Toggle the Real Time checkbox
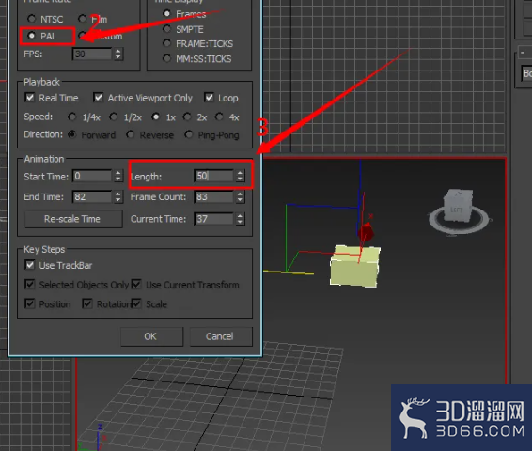Viewport: 532px width, 451px height. click(30, 98)
